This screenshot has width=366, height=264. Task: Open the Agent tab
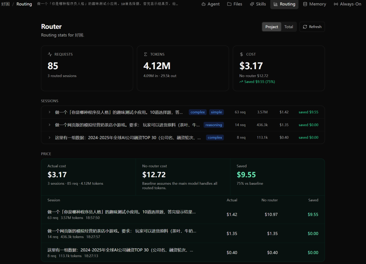pyautogui.click(x=210, y=4)
